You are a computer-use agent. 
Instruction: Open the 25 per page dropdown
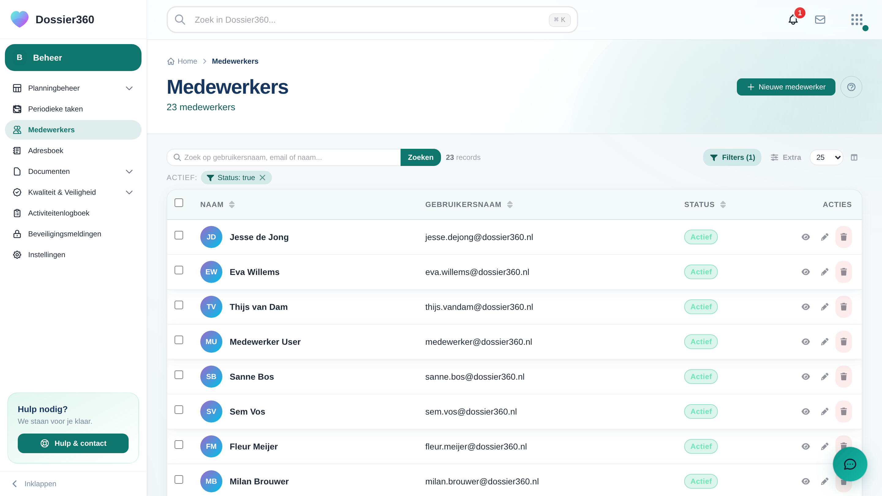(827, 157)
